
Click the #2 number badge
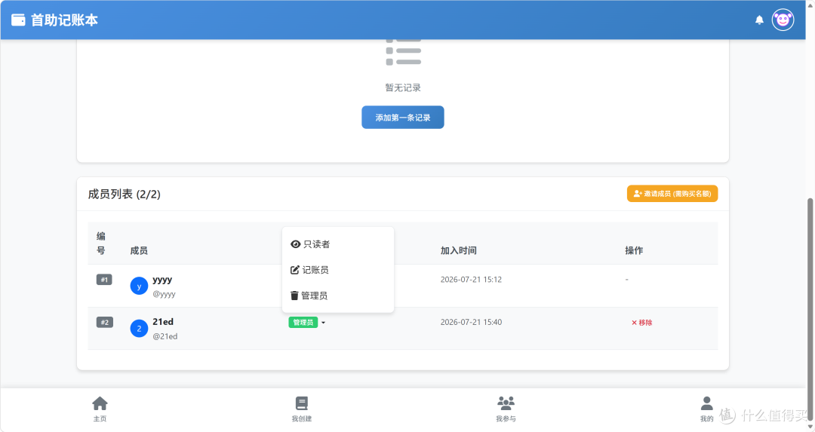pyautogui.click(x=104, y=323)
